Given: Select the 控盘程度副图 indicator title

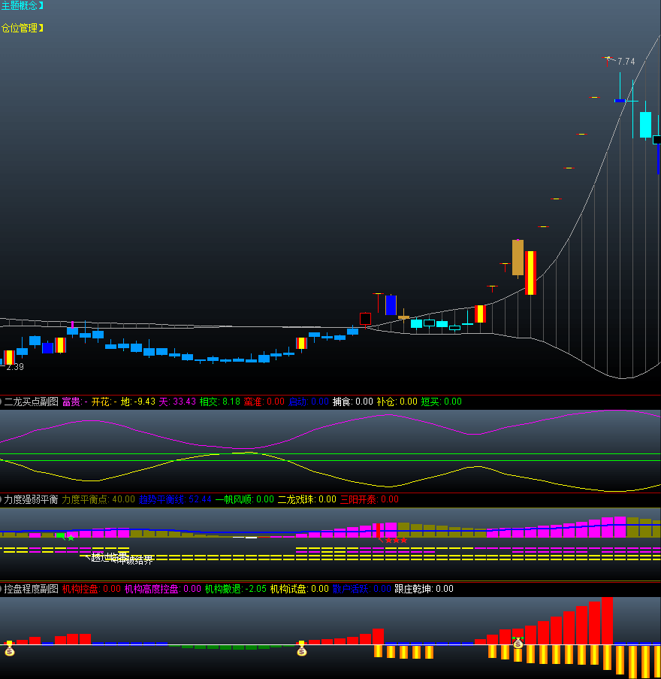Looking at the screenshot, I should (31, 589).
